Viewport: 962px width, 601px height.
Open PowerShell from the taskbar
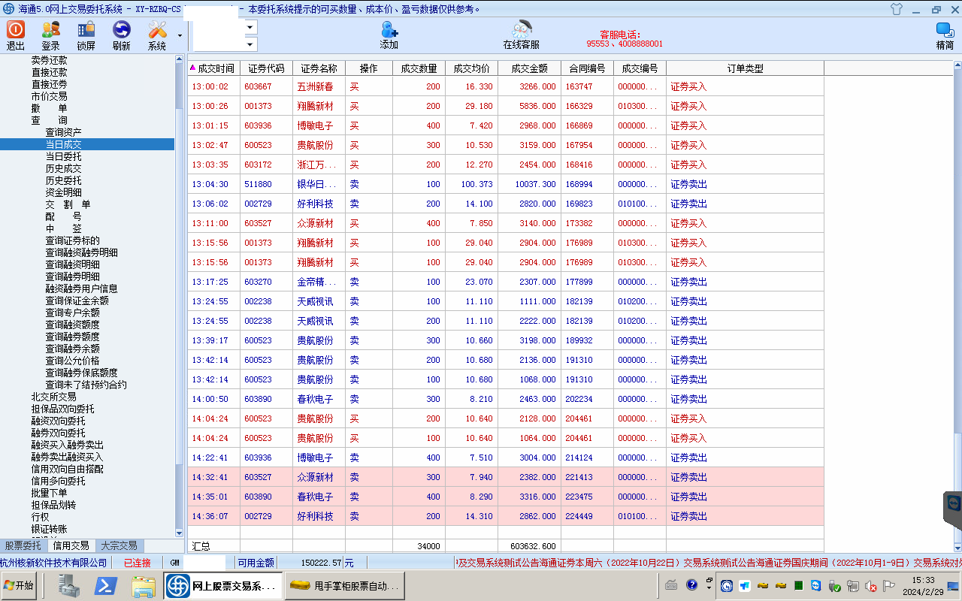click(105, 585)
